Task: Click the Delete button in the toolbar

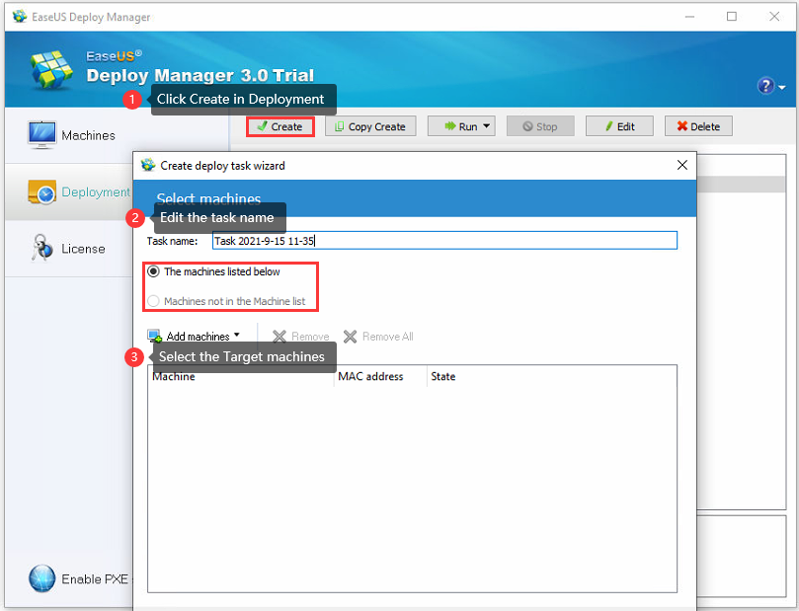Action: [x=698, y=126]
